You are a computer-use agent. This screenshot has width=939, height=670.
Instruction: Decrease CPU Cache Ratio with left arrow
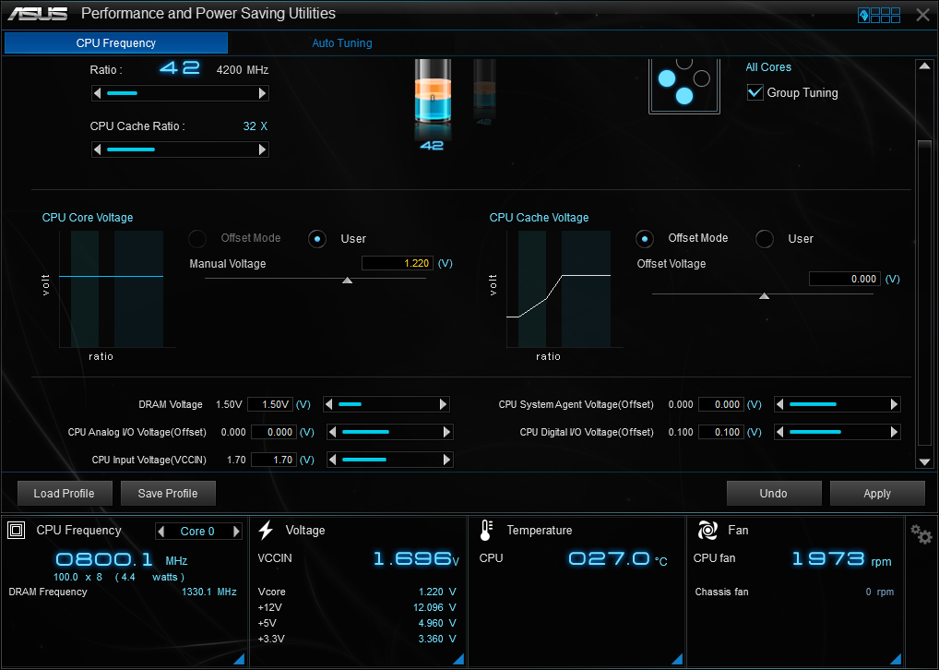(x=98, y=150)
